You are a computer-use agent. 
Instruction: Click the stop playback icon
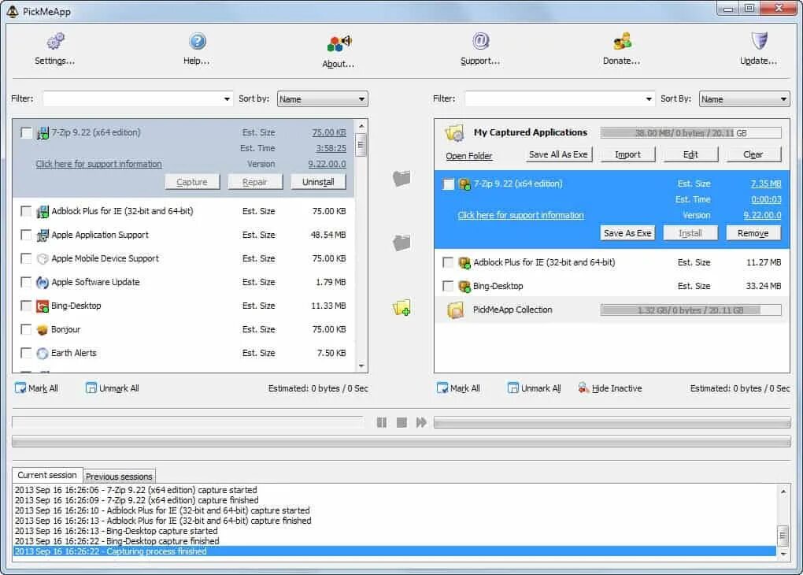tap(401, 422)
